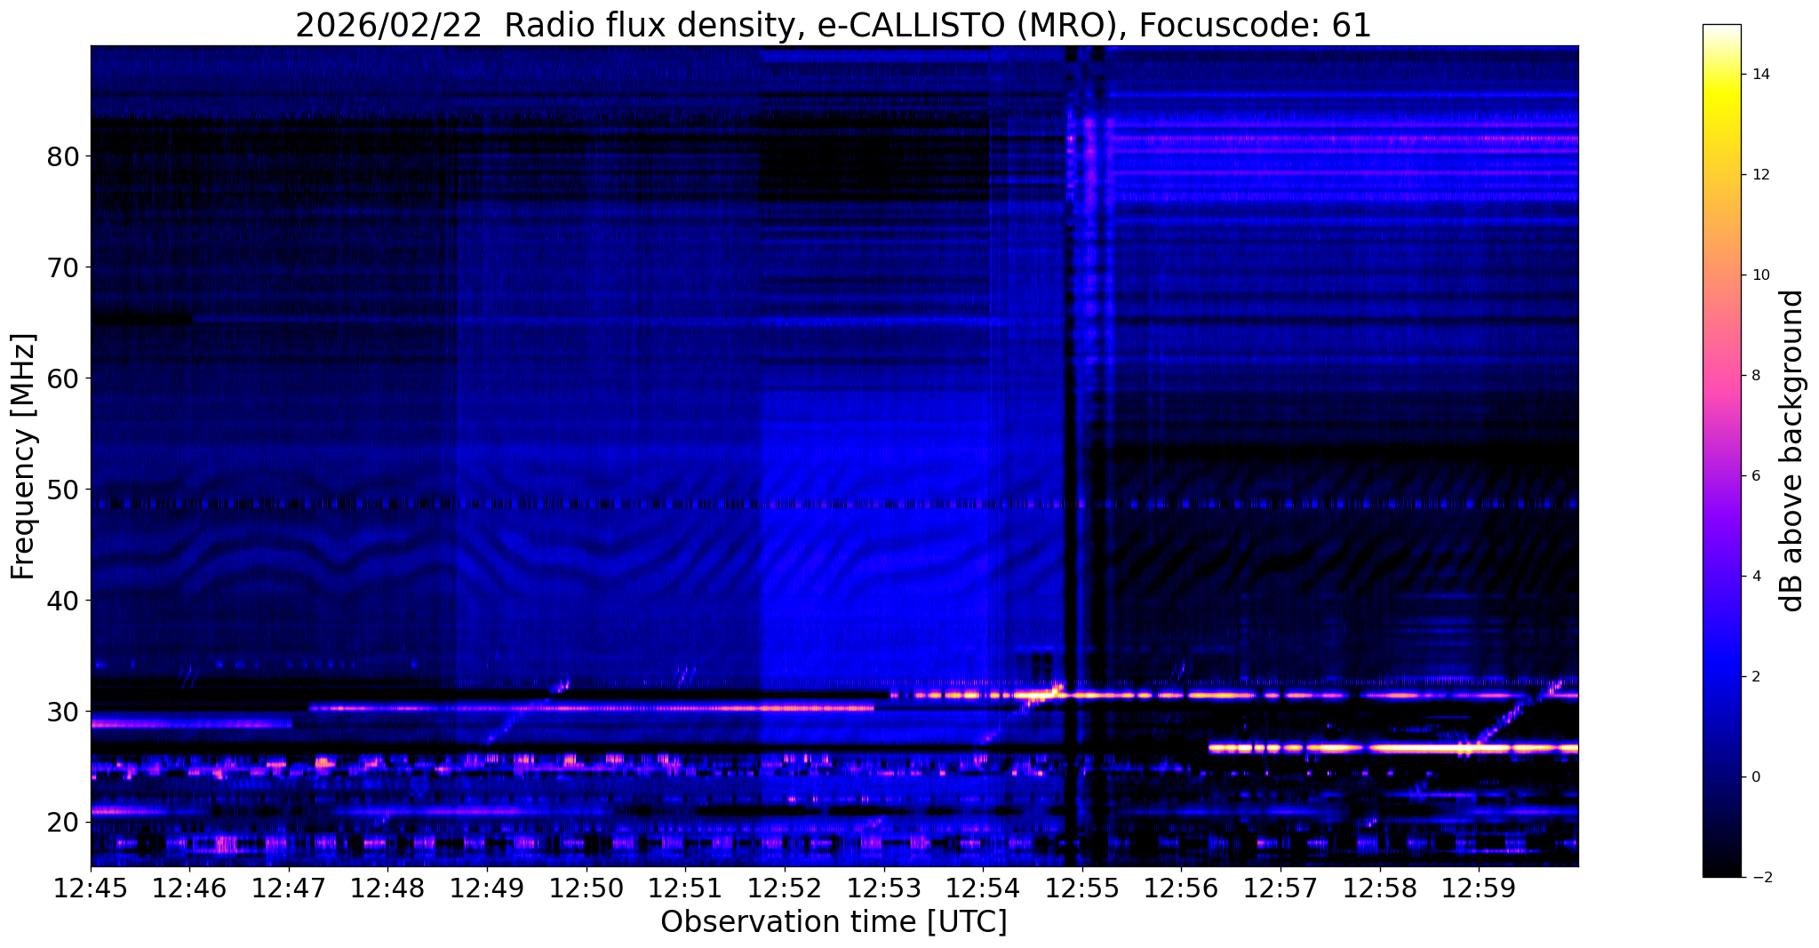The height and width of the screenshot is (948, 1819).
Task: Click the plot title mentioning e-CALLISTO (MRO)
Action: coord(834,26)
